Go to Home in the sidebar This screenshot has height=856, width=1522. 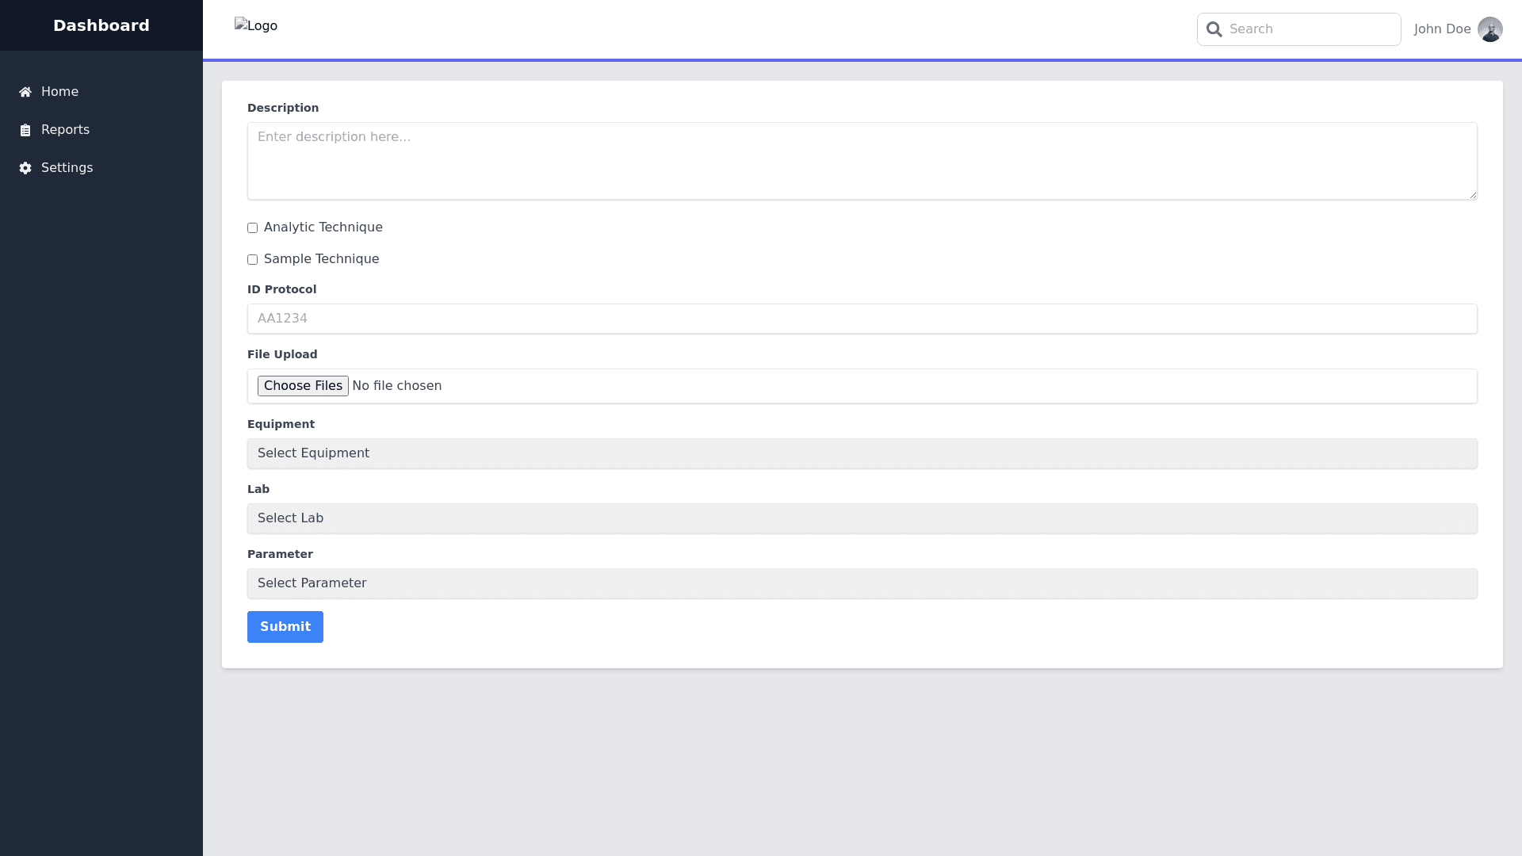click(59, 92)
